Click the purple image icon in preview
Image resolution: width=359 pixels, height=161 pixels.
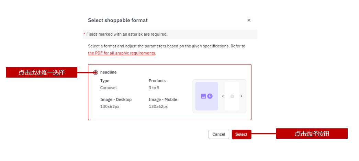(x=203, y=96)
